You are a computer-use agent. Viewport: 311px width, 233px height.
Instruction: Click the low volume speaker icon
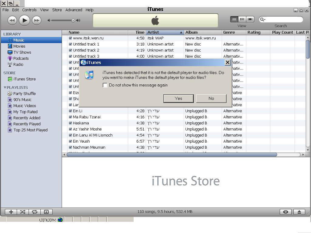(x=49, y=20)
